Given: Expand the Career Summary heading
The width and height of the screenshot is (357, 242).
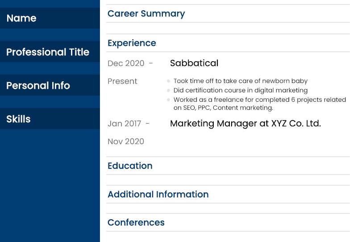Looking at the screenshot, I should 146,13.
